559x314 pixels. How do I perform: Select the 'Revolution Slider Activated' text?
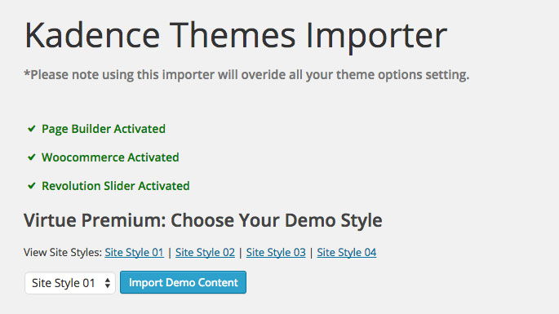[116, 186]
